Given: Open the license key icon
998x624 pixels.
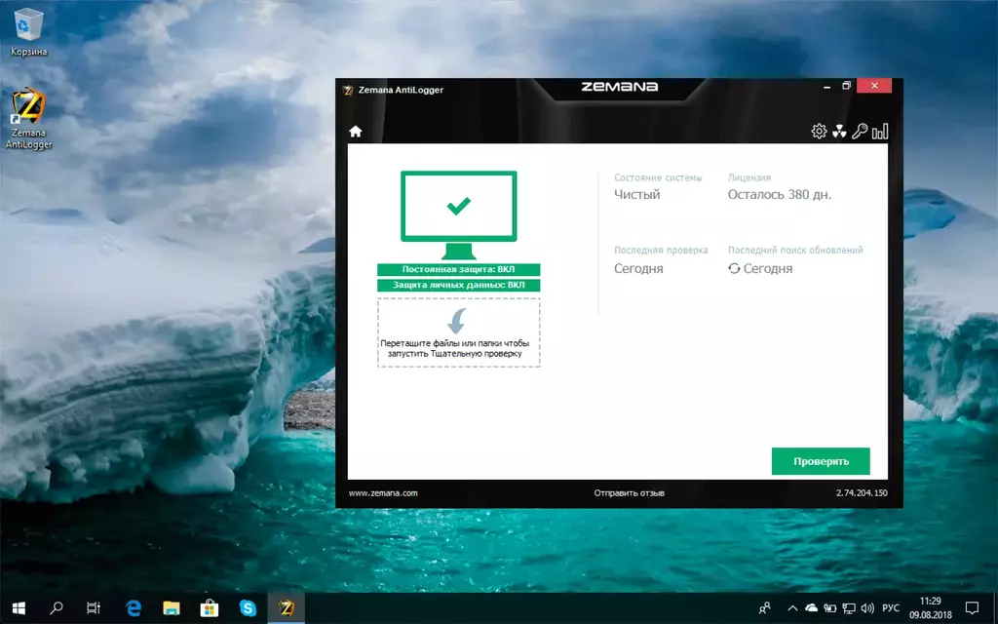Looking at the screenshot, I should click(860, 132).
